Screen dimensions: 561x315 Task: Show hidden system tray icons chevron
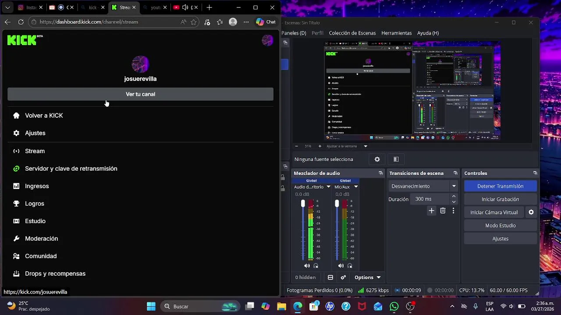(452, 306)
